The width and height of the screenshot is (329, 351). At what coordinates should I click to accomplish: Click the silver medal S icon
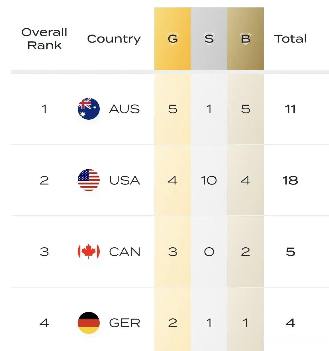pos(209,39)
